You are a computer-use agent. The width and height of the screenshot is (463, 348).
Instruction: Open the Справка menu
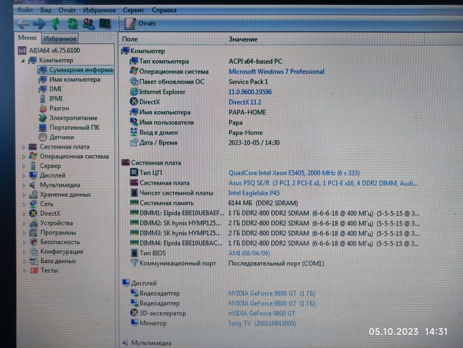164,10
